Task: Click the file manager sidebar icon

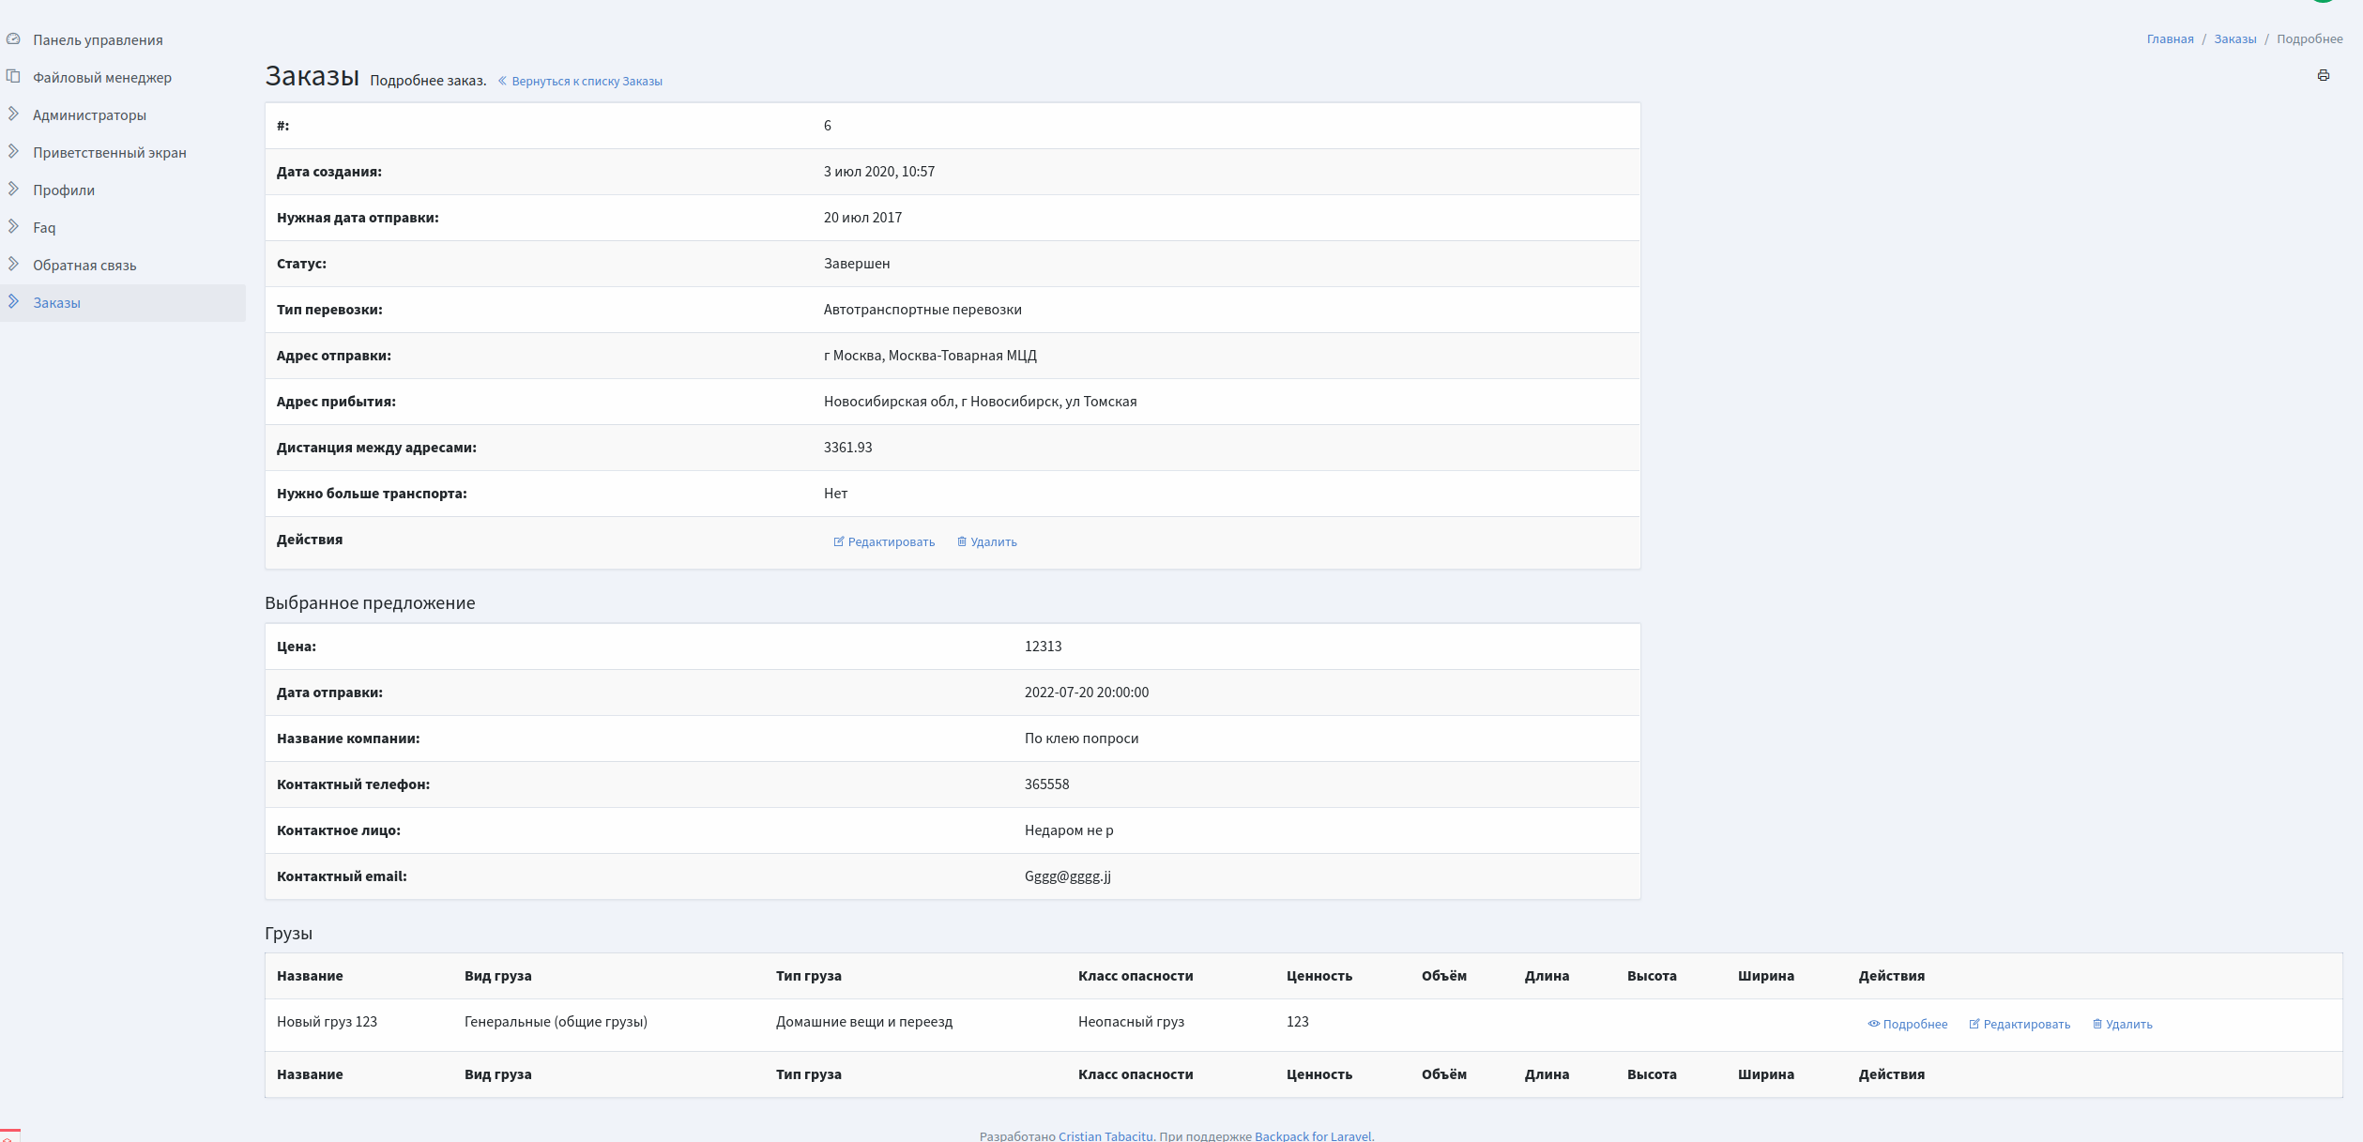Action: click(13, 77)
